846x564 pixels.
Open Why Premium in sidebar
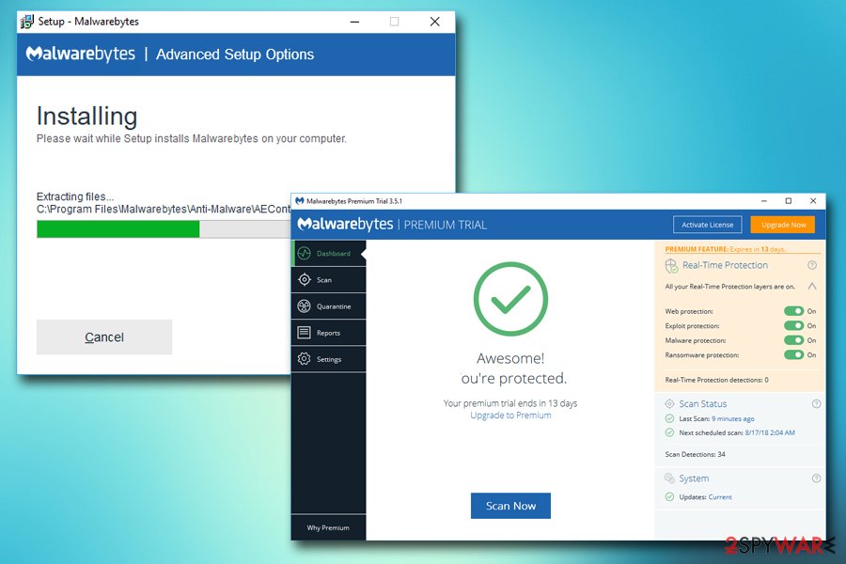(328, 527)
